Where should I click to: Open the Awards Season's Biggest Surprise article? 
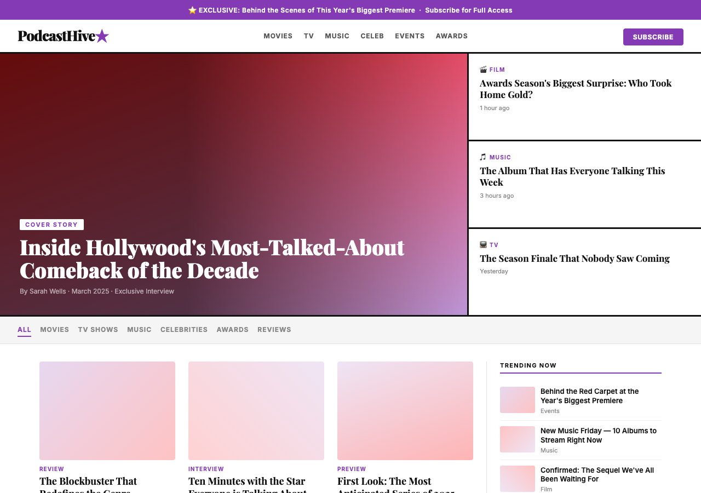[x=576, y=88]
